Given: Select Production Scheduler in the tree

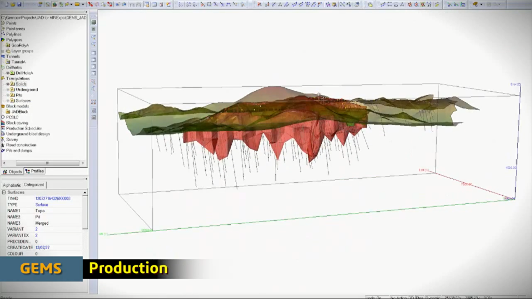Looking at the screenshot, I should (x=24, y=128).
